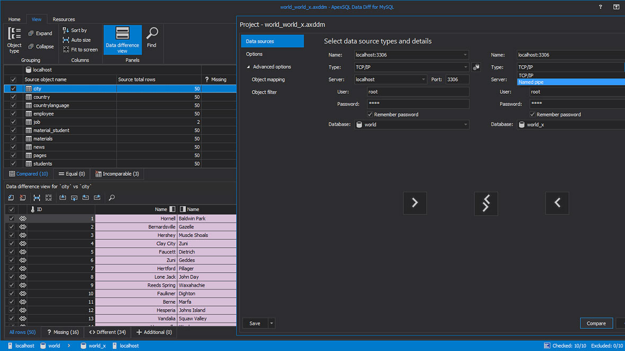Switch to the Incomparable (3) tab
The height and width of the screenshot is (351, 625).
pos(117,174)
